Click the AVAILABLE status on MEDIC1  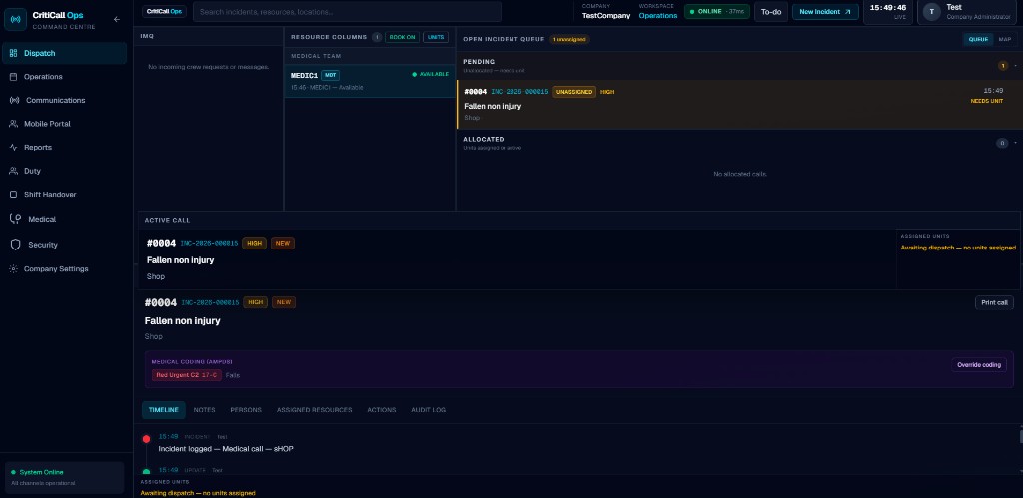[430, 74]
